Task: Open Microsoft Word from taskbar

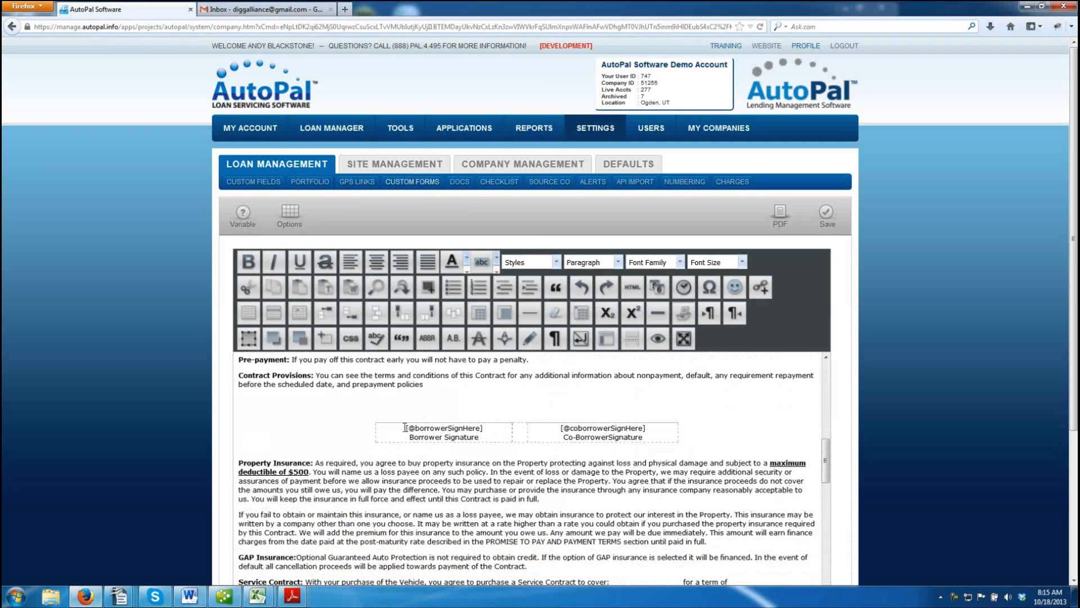Action: tap(190, 596)
